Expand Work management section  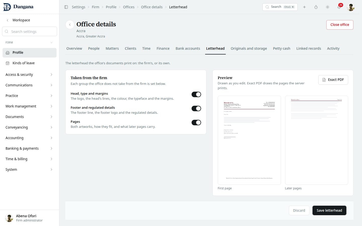click(x=29, y=106)
